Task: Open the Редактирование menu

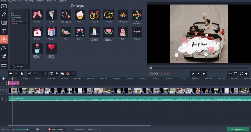Action: (15, 1)
